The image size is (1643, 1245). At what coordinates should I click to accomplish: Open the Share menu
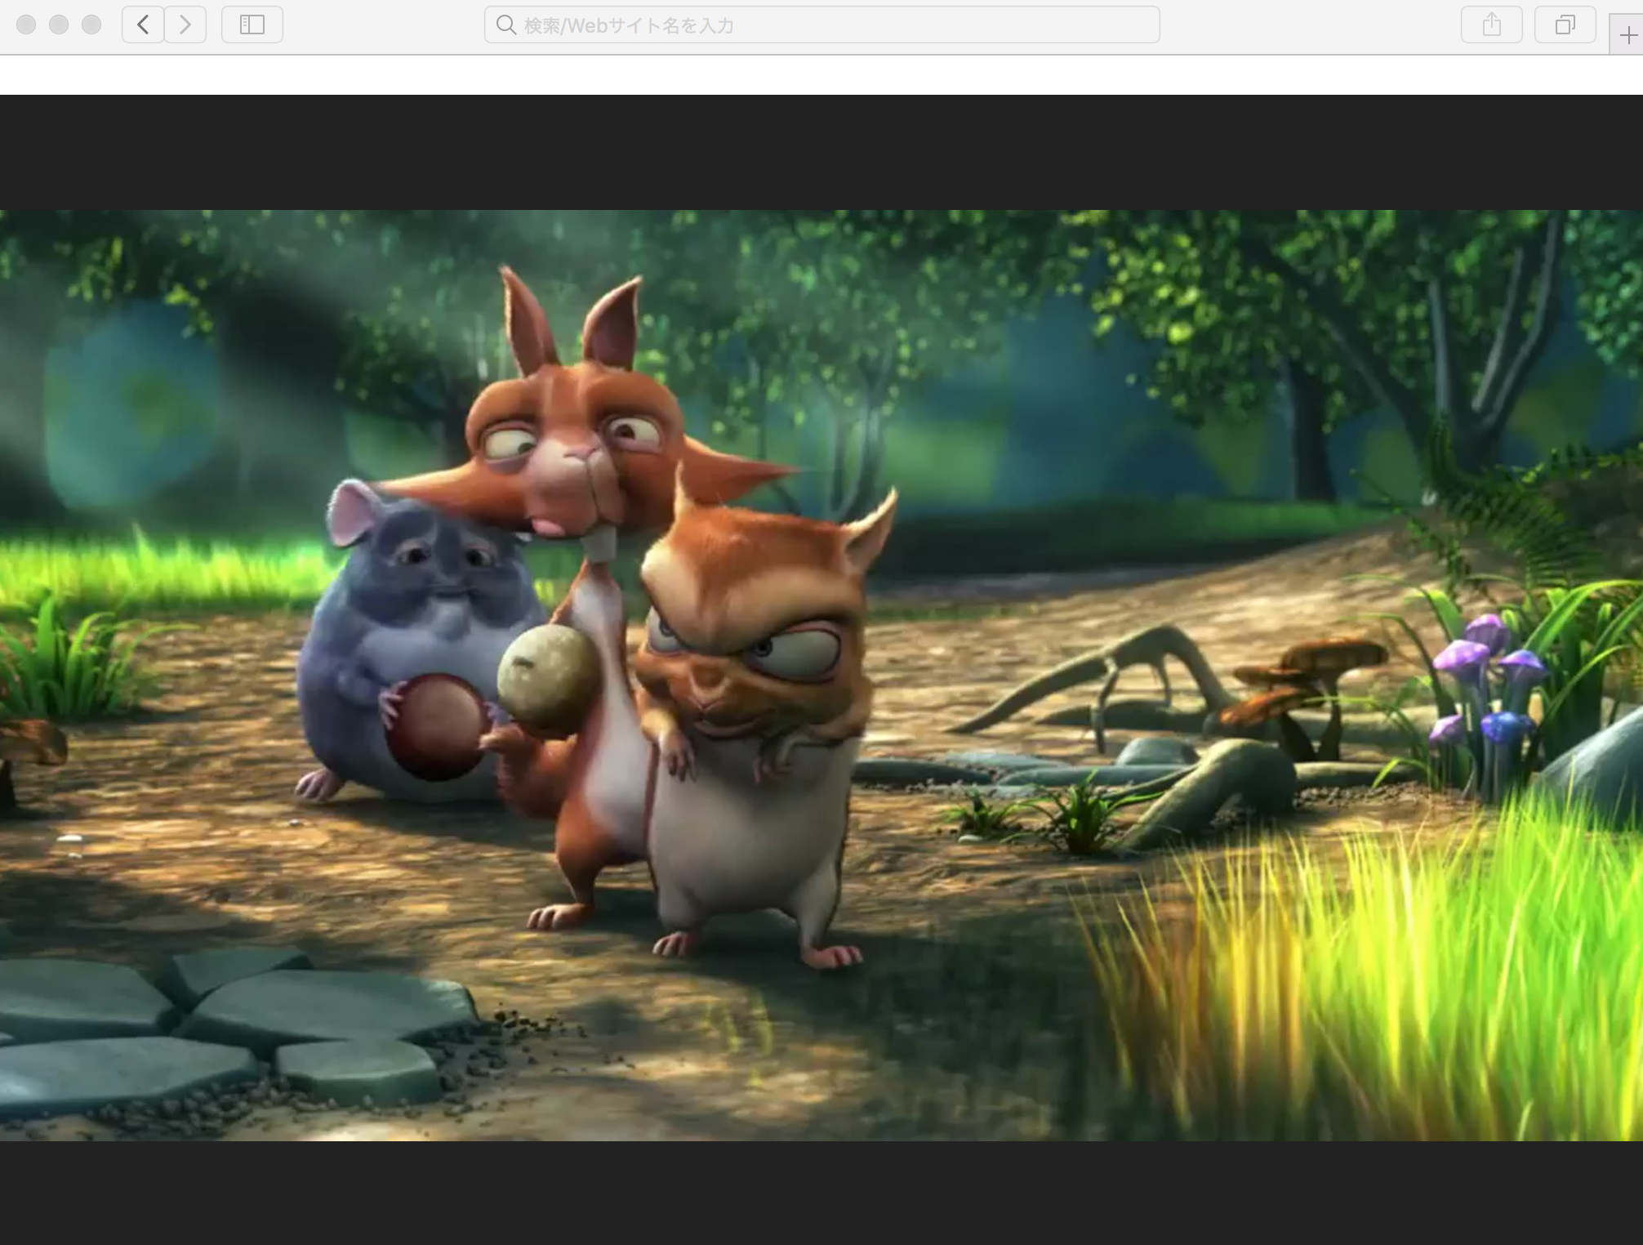[x=1492, y=25]
